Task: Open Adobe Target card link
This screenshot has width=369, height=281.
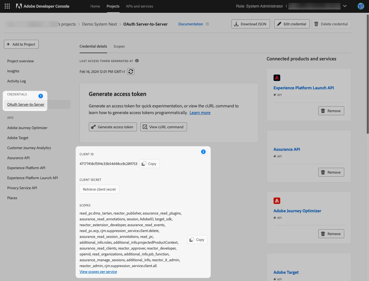Action: click(286, 272)
